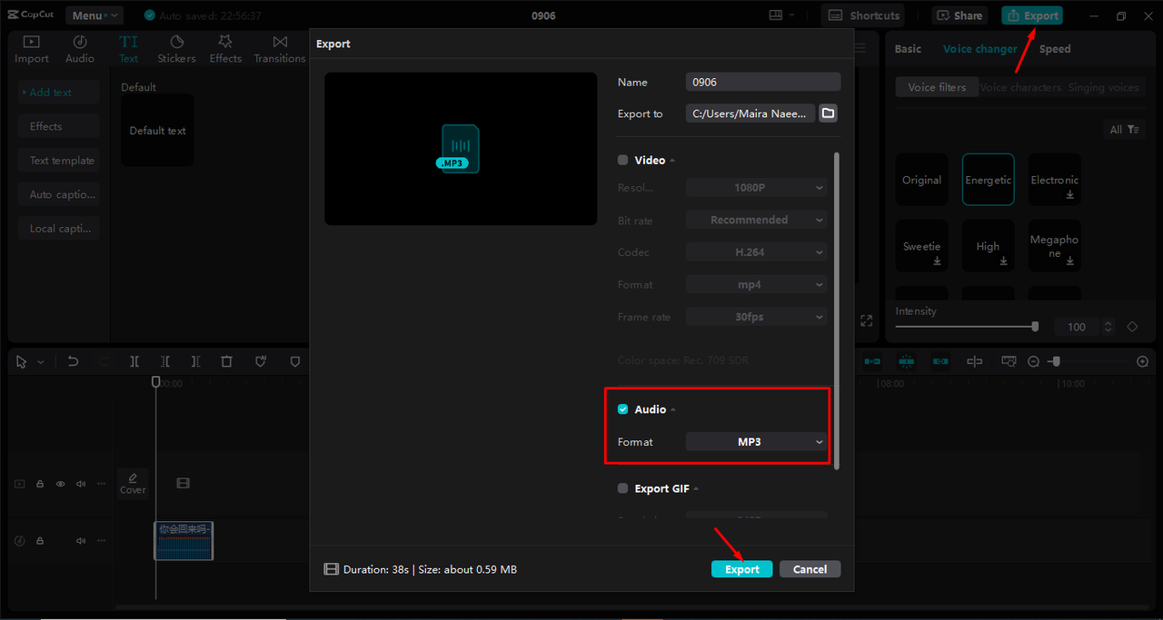
Task: Open the Effects panel in top toolbar
Action: click(225, 49)
